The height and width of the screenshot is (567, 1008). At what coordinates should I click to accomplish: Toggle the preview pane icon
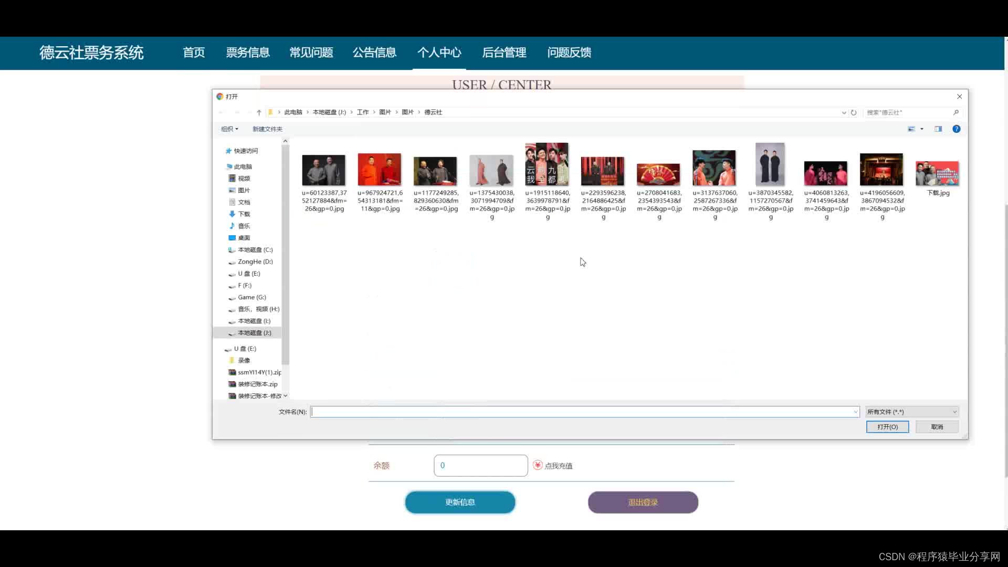[x=938, y=129]
